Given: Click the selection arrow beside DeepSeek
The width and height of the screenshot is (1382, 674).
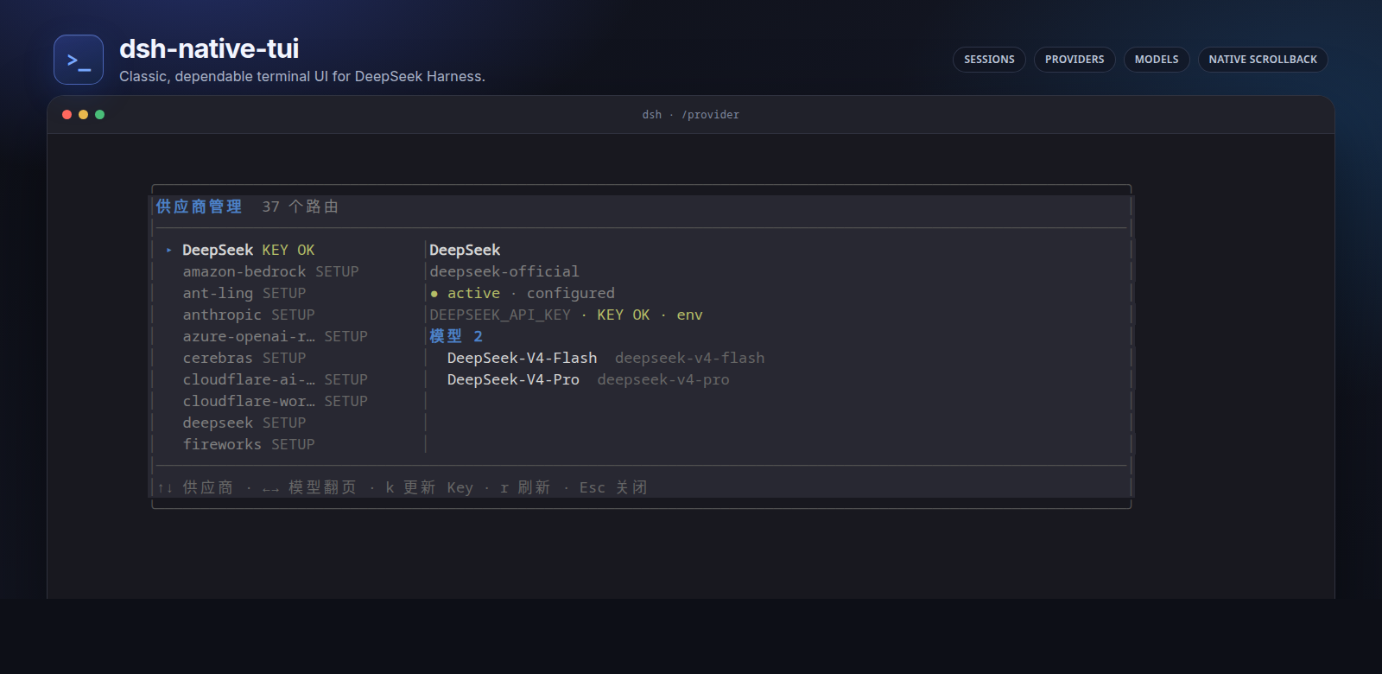Looking at the screenshot, I should [x=169, y=250].
